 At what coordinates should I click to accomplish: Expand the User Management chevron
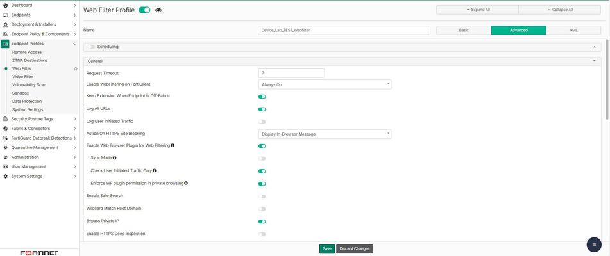(74, 167)
